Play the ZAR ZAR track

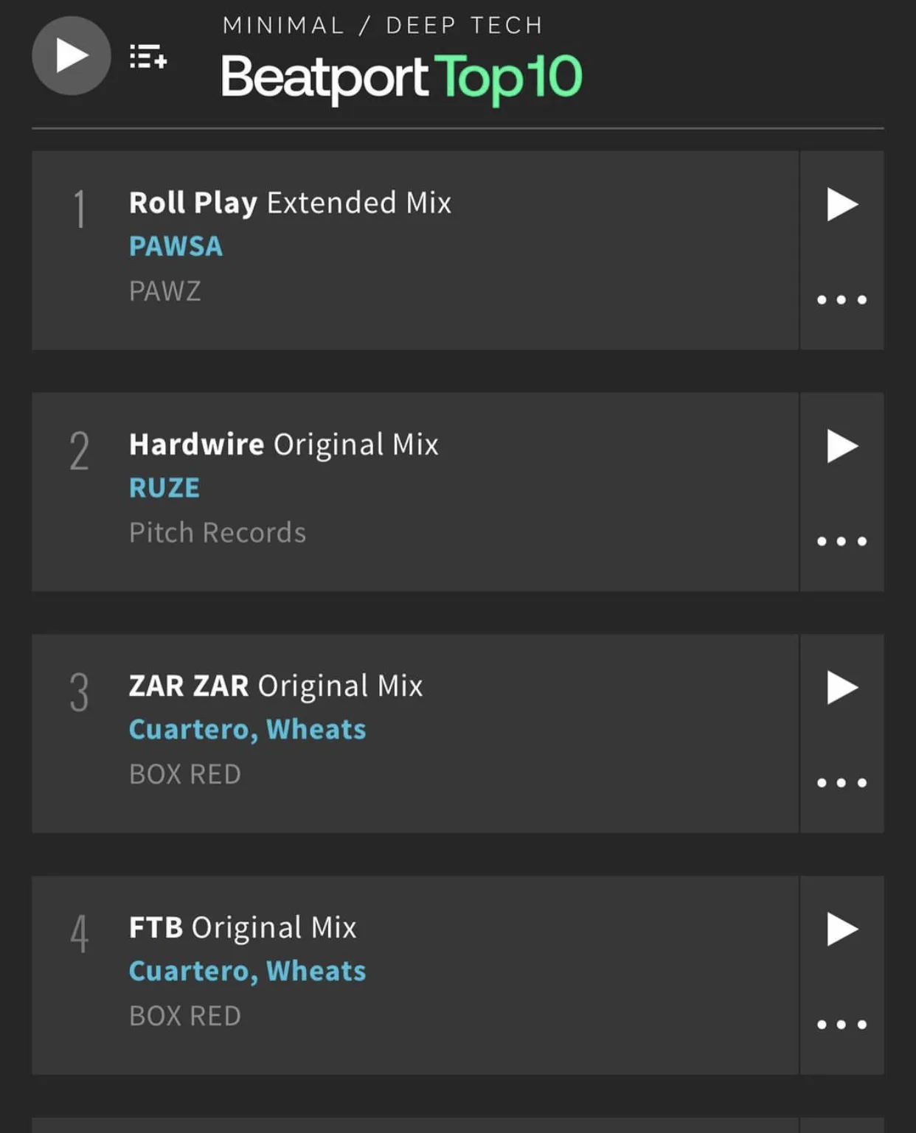coord(842,688)
